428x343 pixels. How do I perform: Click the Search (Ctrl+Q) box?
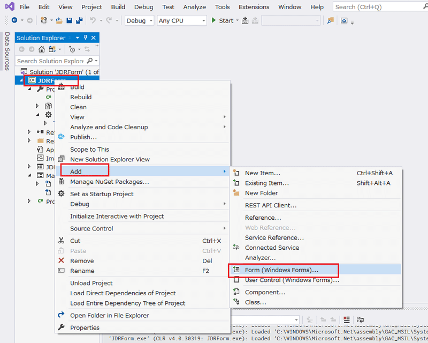[379, 7]
